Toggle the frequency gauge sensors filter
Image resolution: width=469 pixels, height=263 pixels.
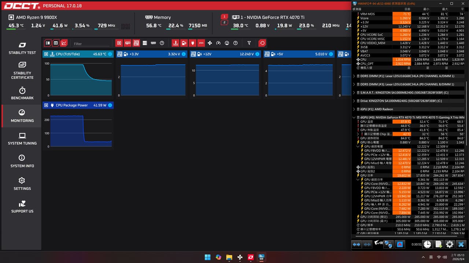pyautogui.click(x=218, y=43)
